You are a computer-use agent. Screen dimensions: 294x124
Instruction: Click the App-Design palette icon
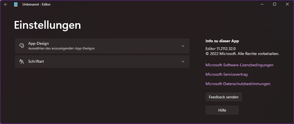tap(22, 46)
